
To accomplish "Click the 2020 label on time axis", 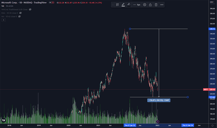I will (69, 125).
